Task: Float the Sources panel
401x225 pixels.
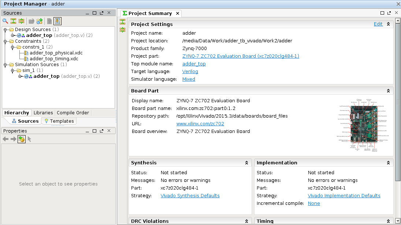Action: pos(101,13)
